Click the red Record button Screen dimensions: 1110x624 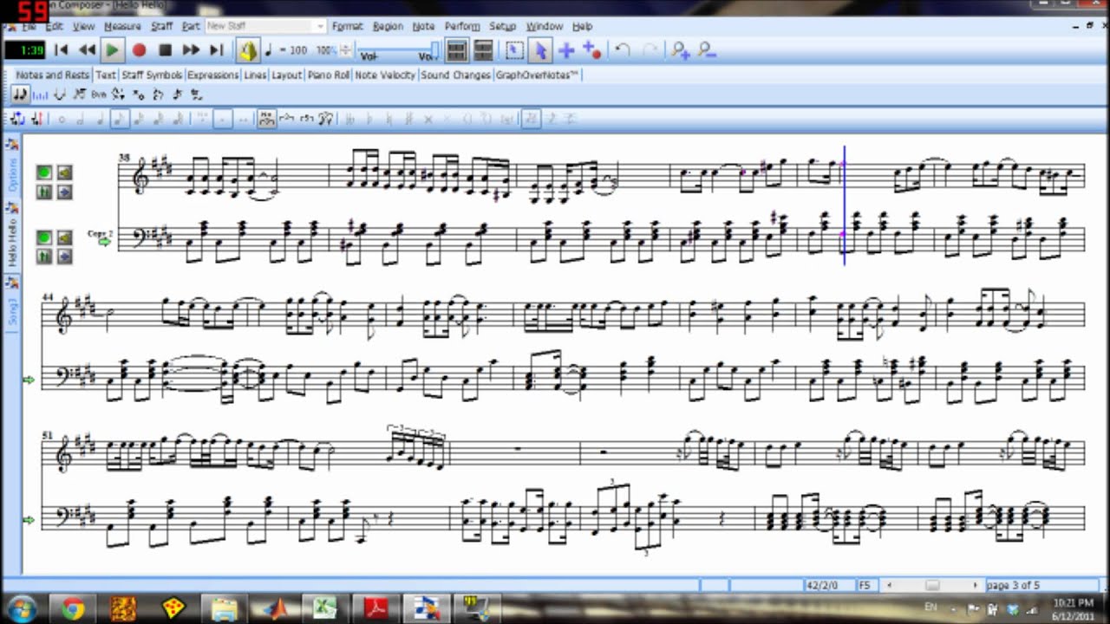click(139, 50)
